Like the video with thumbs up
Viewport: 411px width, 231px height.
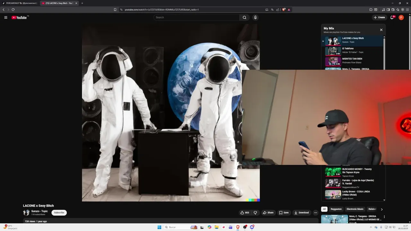[245, 212]
